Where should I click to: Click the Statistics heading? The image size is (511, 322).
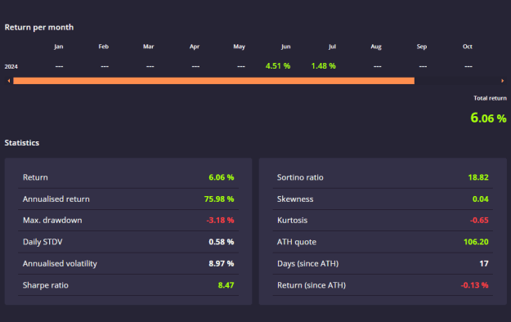[22, 143]
